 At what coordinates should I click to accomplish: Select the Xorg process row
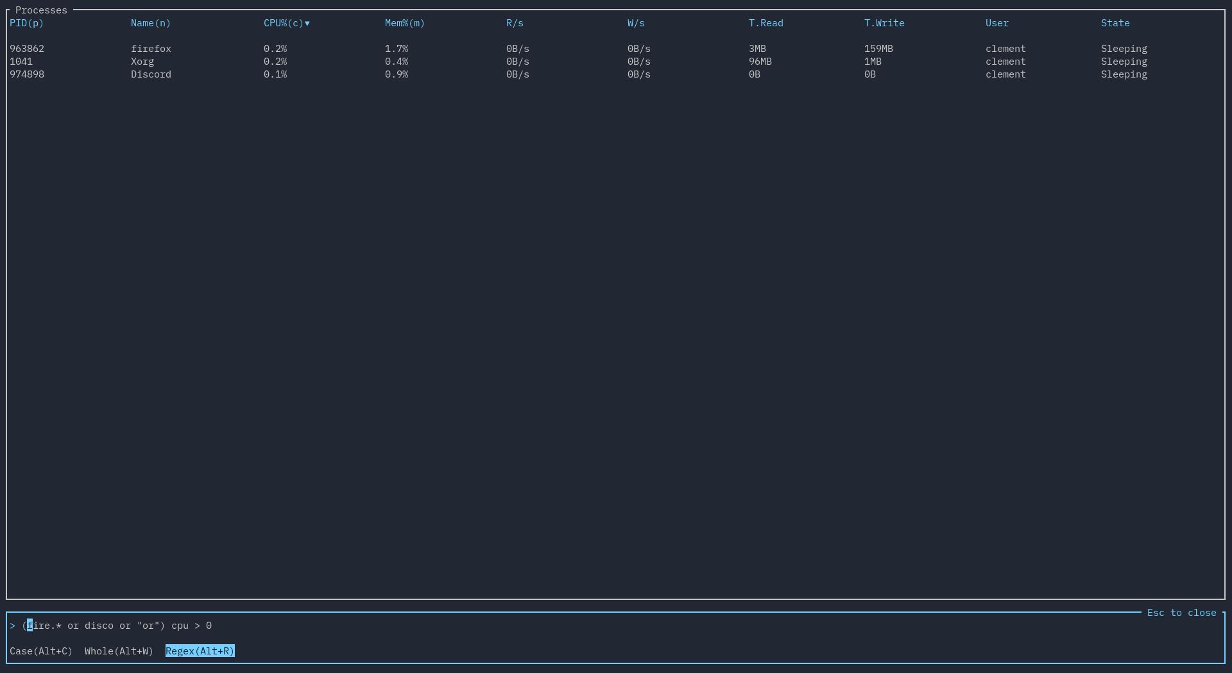point(142,62)
